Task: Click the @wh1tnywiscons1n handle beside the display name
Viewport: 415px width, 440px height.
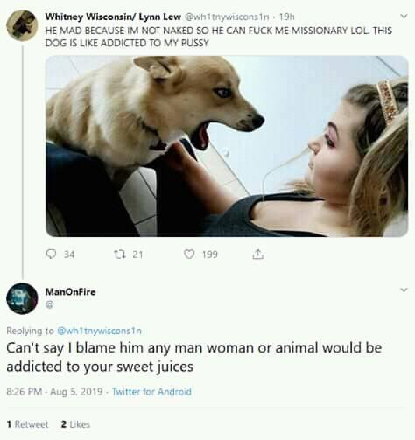Action: [227, 17]
